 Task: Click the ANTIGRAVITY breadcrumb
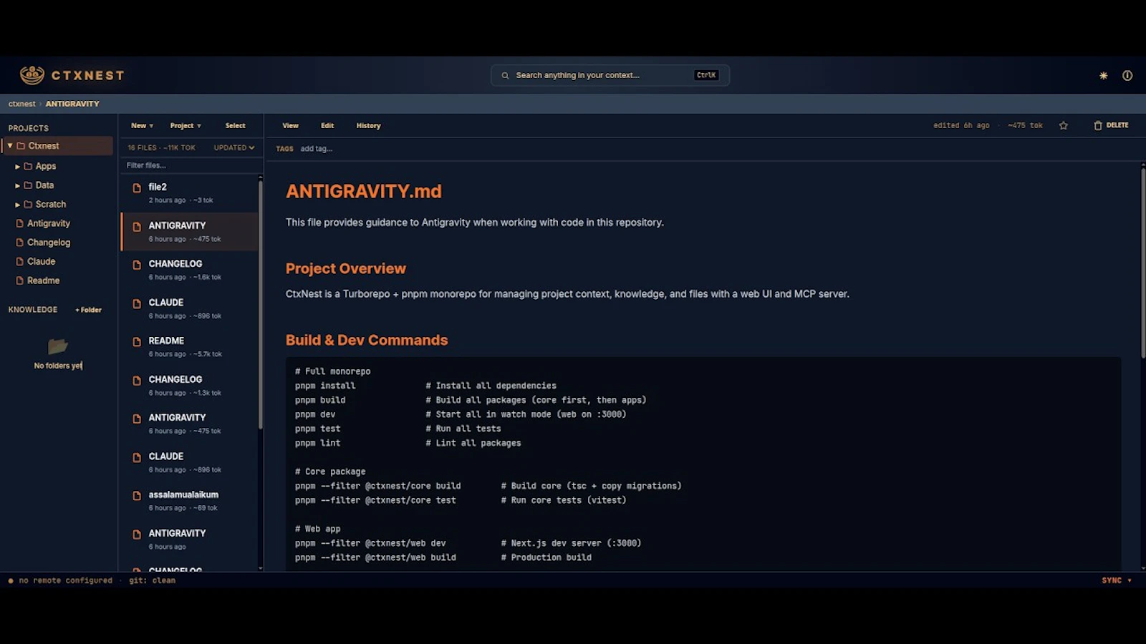pyautogui.click(x=72, y=104)
